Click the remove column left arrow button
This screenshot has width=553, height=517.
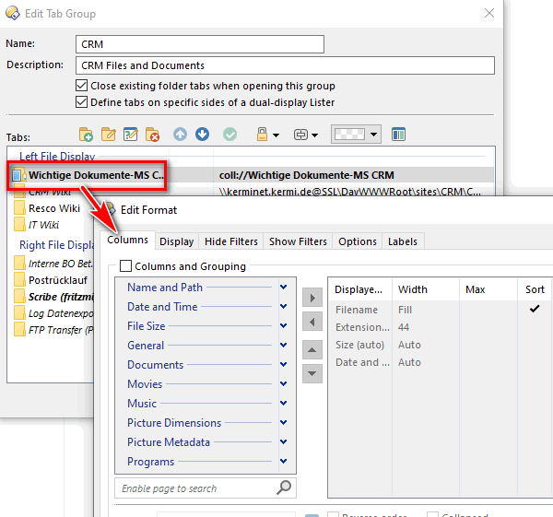[312, 322]
